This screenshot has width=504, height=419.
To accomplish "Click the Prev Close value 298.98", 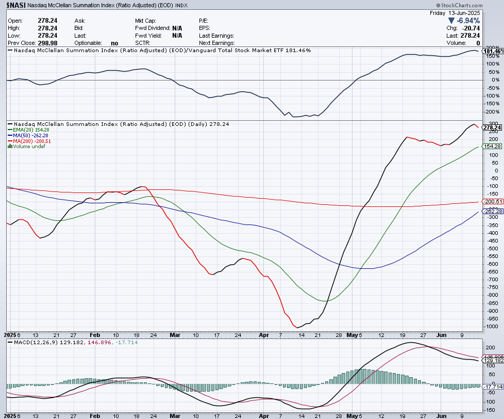I will [x=47, y=43].
